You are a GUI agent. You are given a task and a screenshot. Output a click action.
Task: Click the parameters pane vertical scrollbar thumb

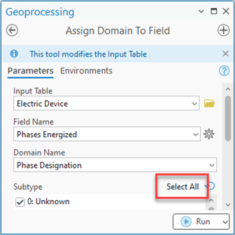(228, 118)
